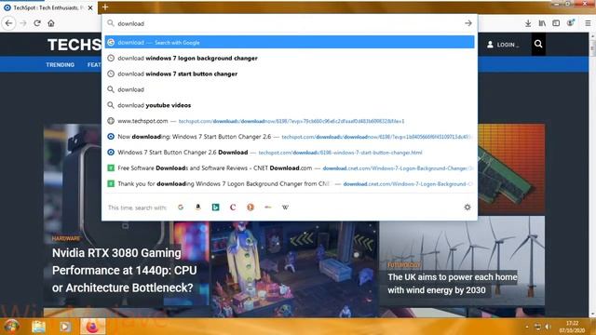
Task: Click the go arrow in address bar
Action: (467, 23)
